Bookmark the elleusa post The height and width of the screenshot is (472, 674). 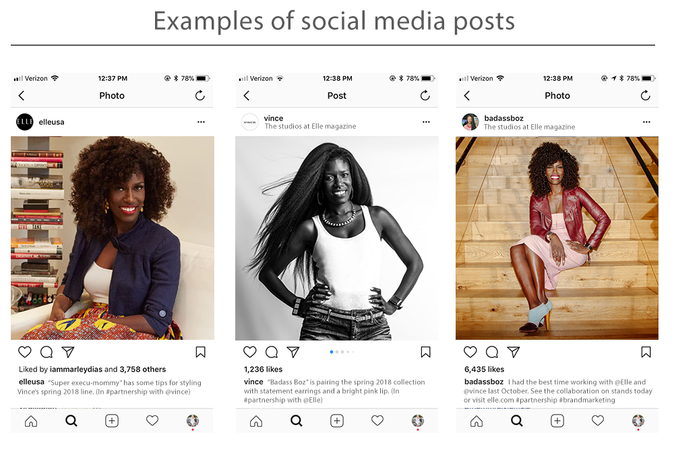tap(200, 352)
